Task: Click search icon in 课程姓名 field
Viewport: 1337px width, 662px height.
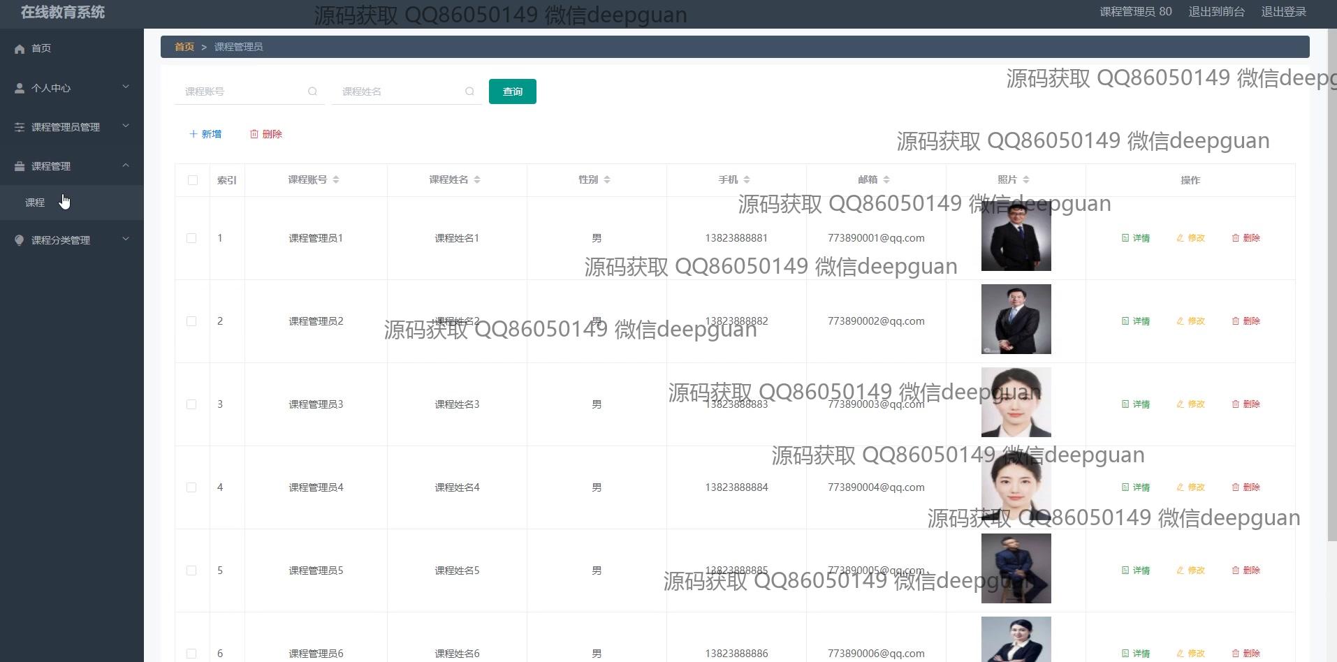Action: 469,91
